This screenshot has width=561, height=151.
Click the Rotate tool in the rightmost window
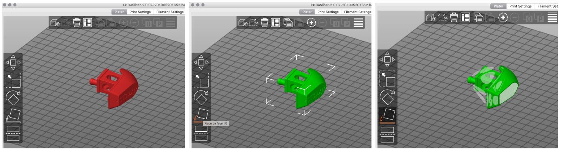click(x=387, y=97)
